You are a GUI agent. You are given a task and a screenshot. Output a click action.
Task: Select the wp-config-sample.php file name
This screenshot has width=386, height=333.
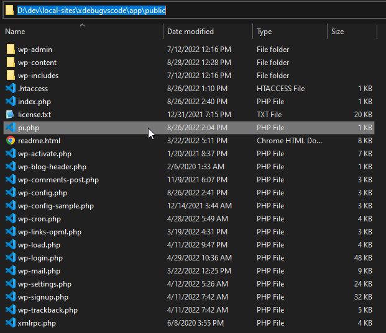(56, 206)
